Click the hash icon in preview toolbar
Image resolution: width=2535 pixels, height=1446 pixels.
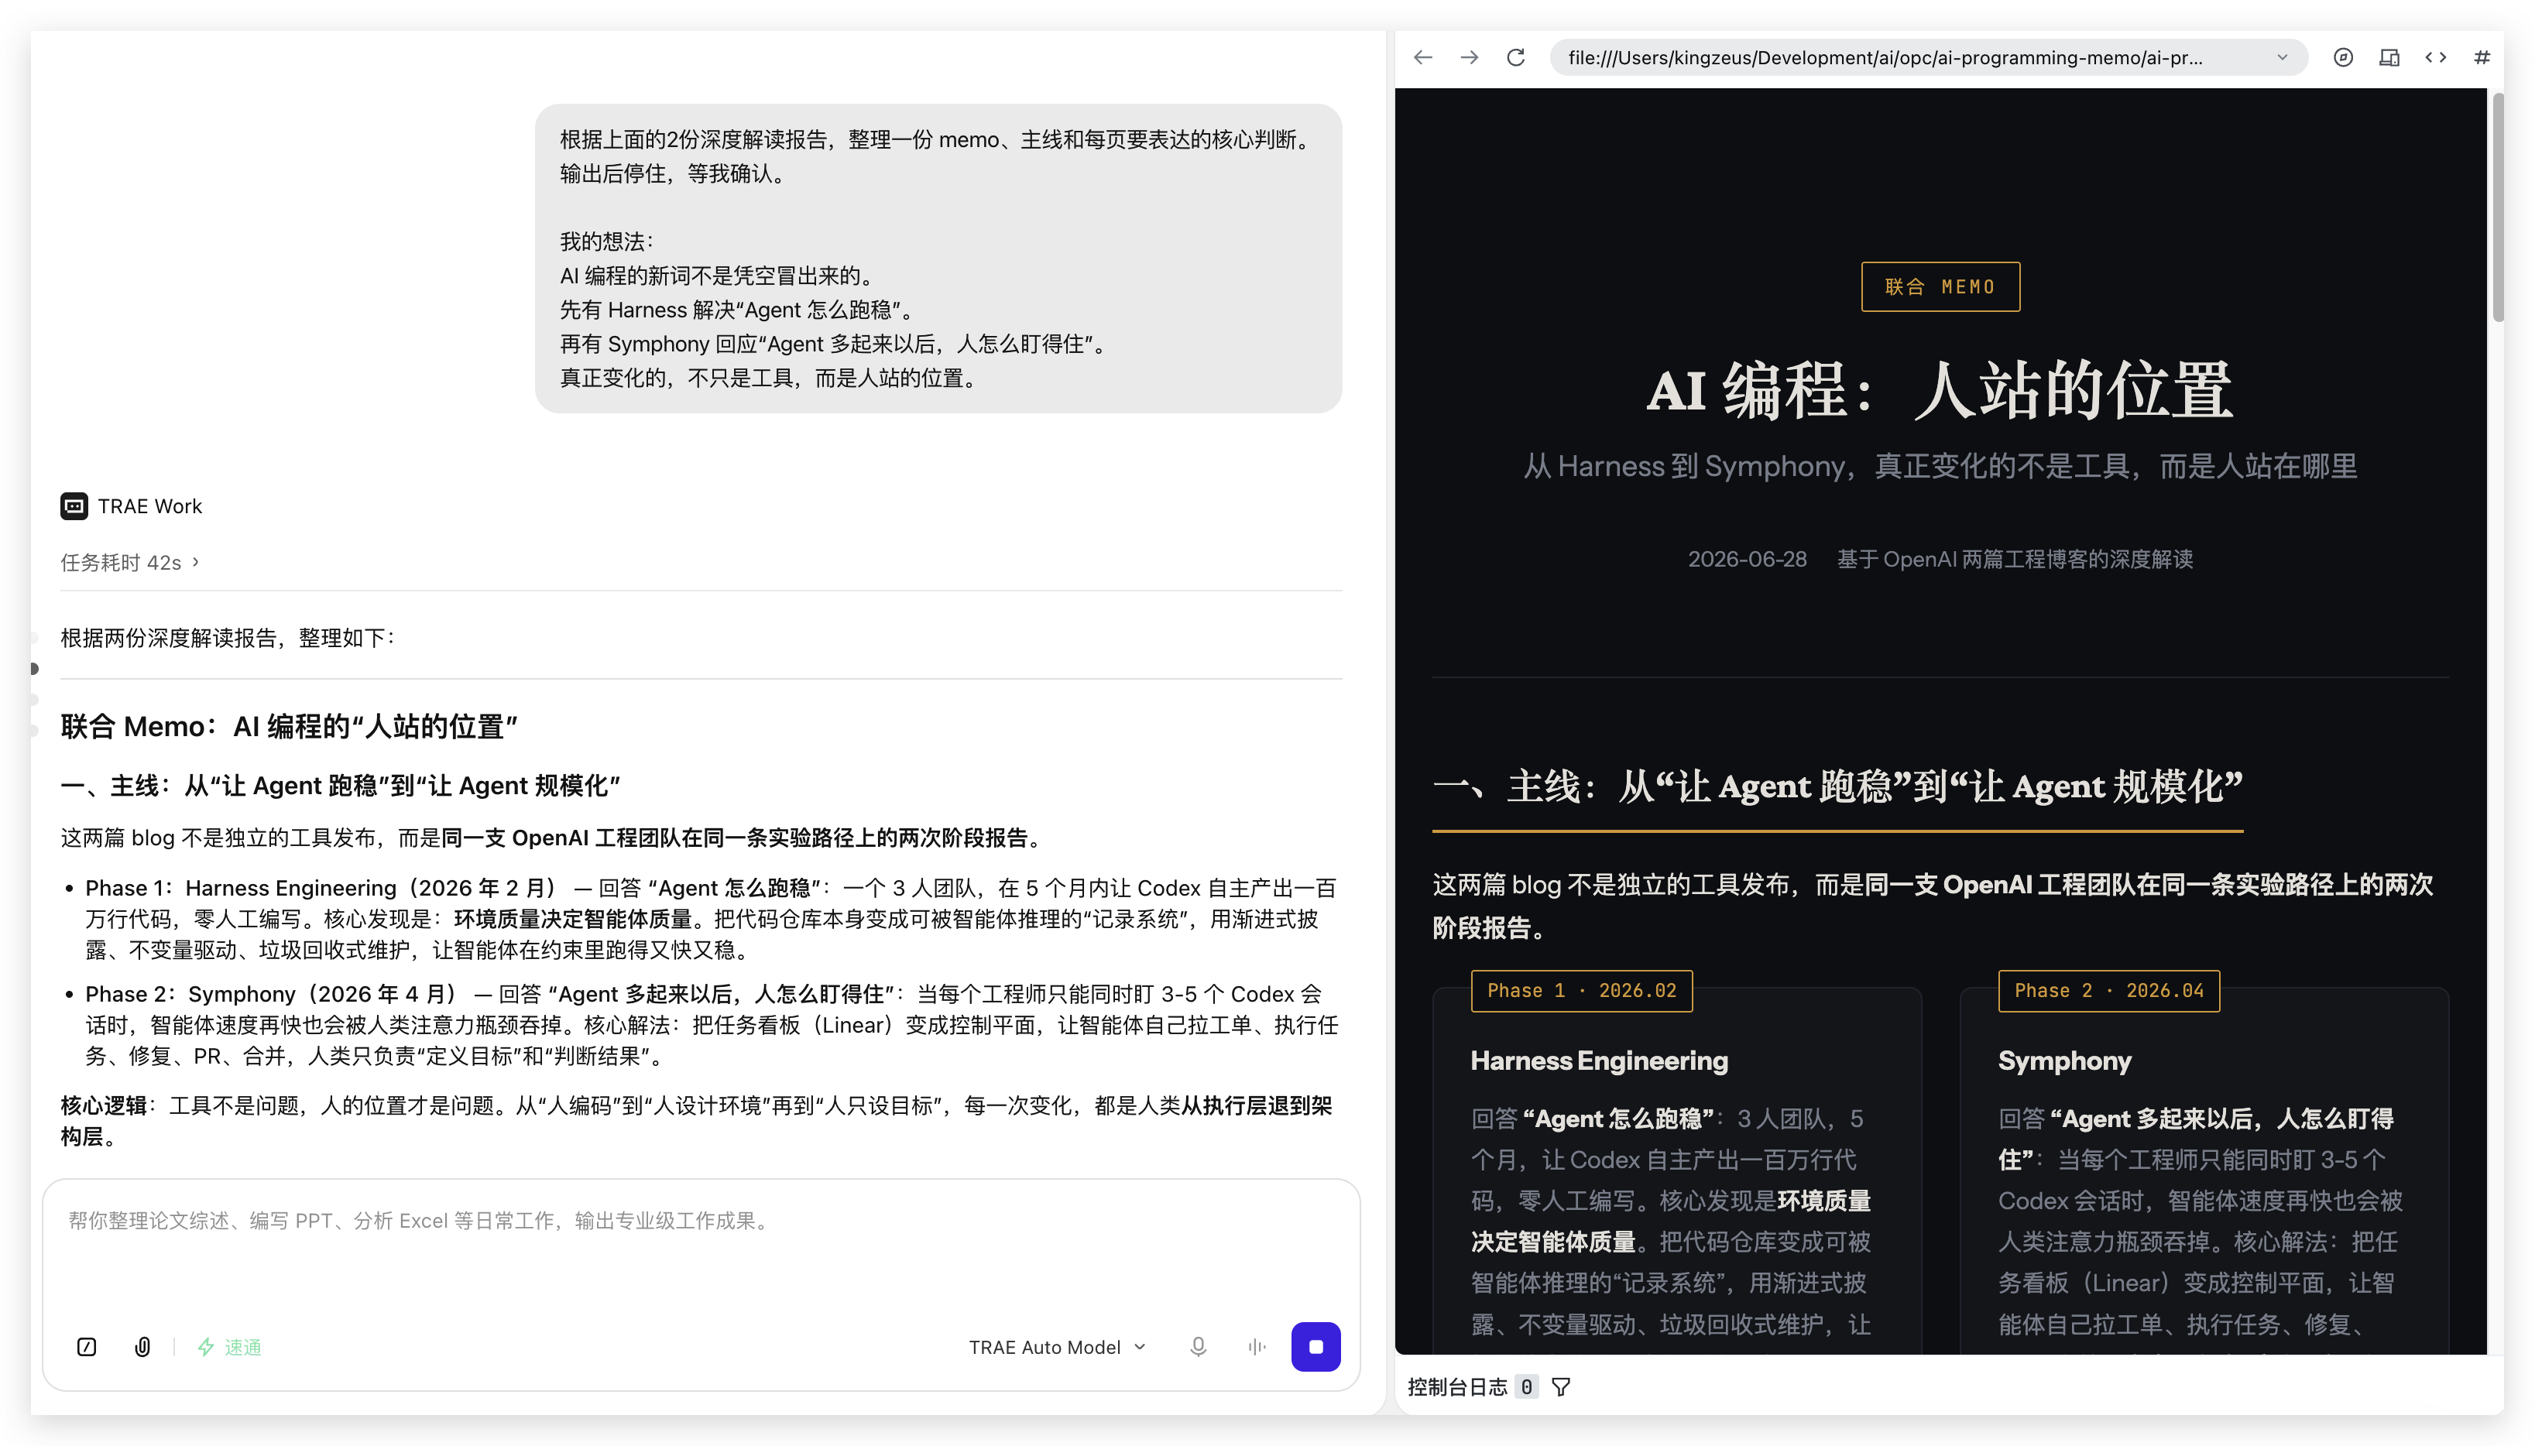2482,57
